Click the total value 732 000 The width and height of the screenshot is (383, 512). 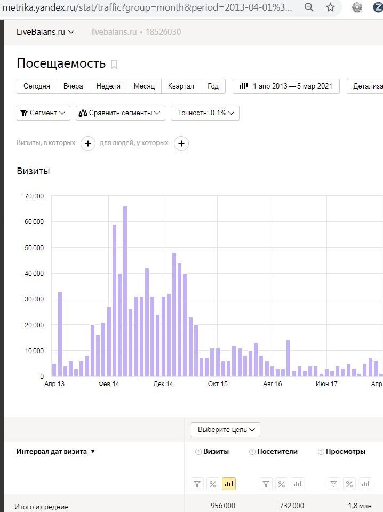tap(292, 506)
